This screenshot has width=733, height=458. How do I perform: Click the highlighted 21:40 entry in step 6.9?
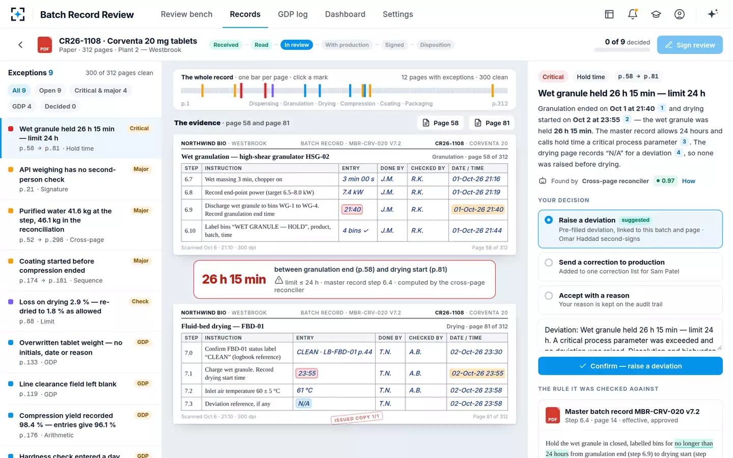(352, 209)
